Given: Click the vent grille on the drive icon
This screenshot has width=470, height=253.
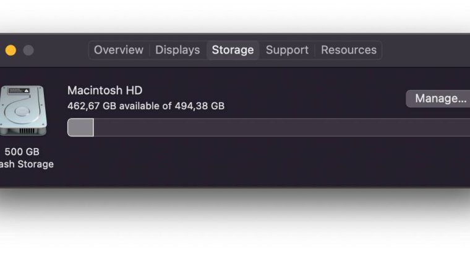Looking at the screenshot, I should 27,131.
